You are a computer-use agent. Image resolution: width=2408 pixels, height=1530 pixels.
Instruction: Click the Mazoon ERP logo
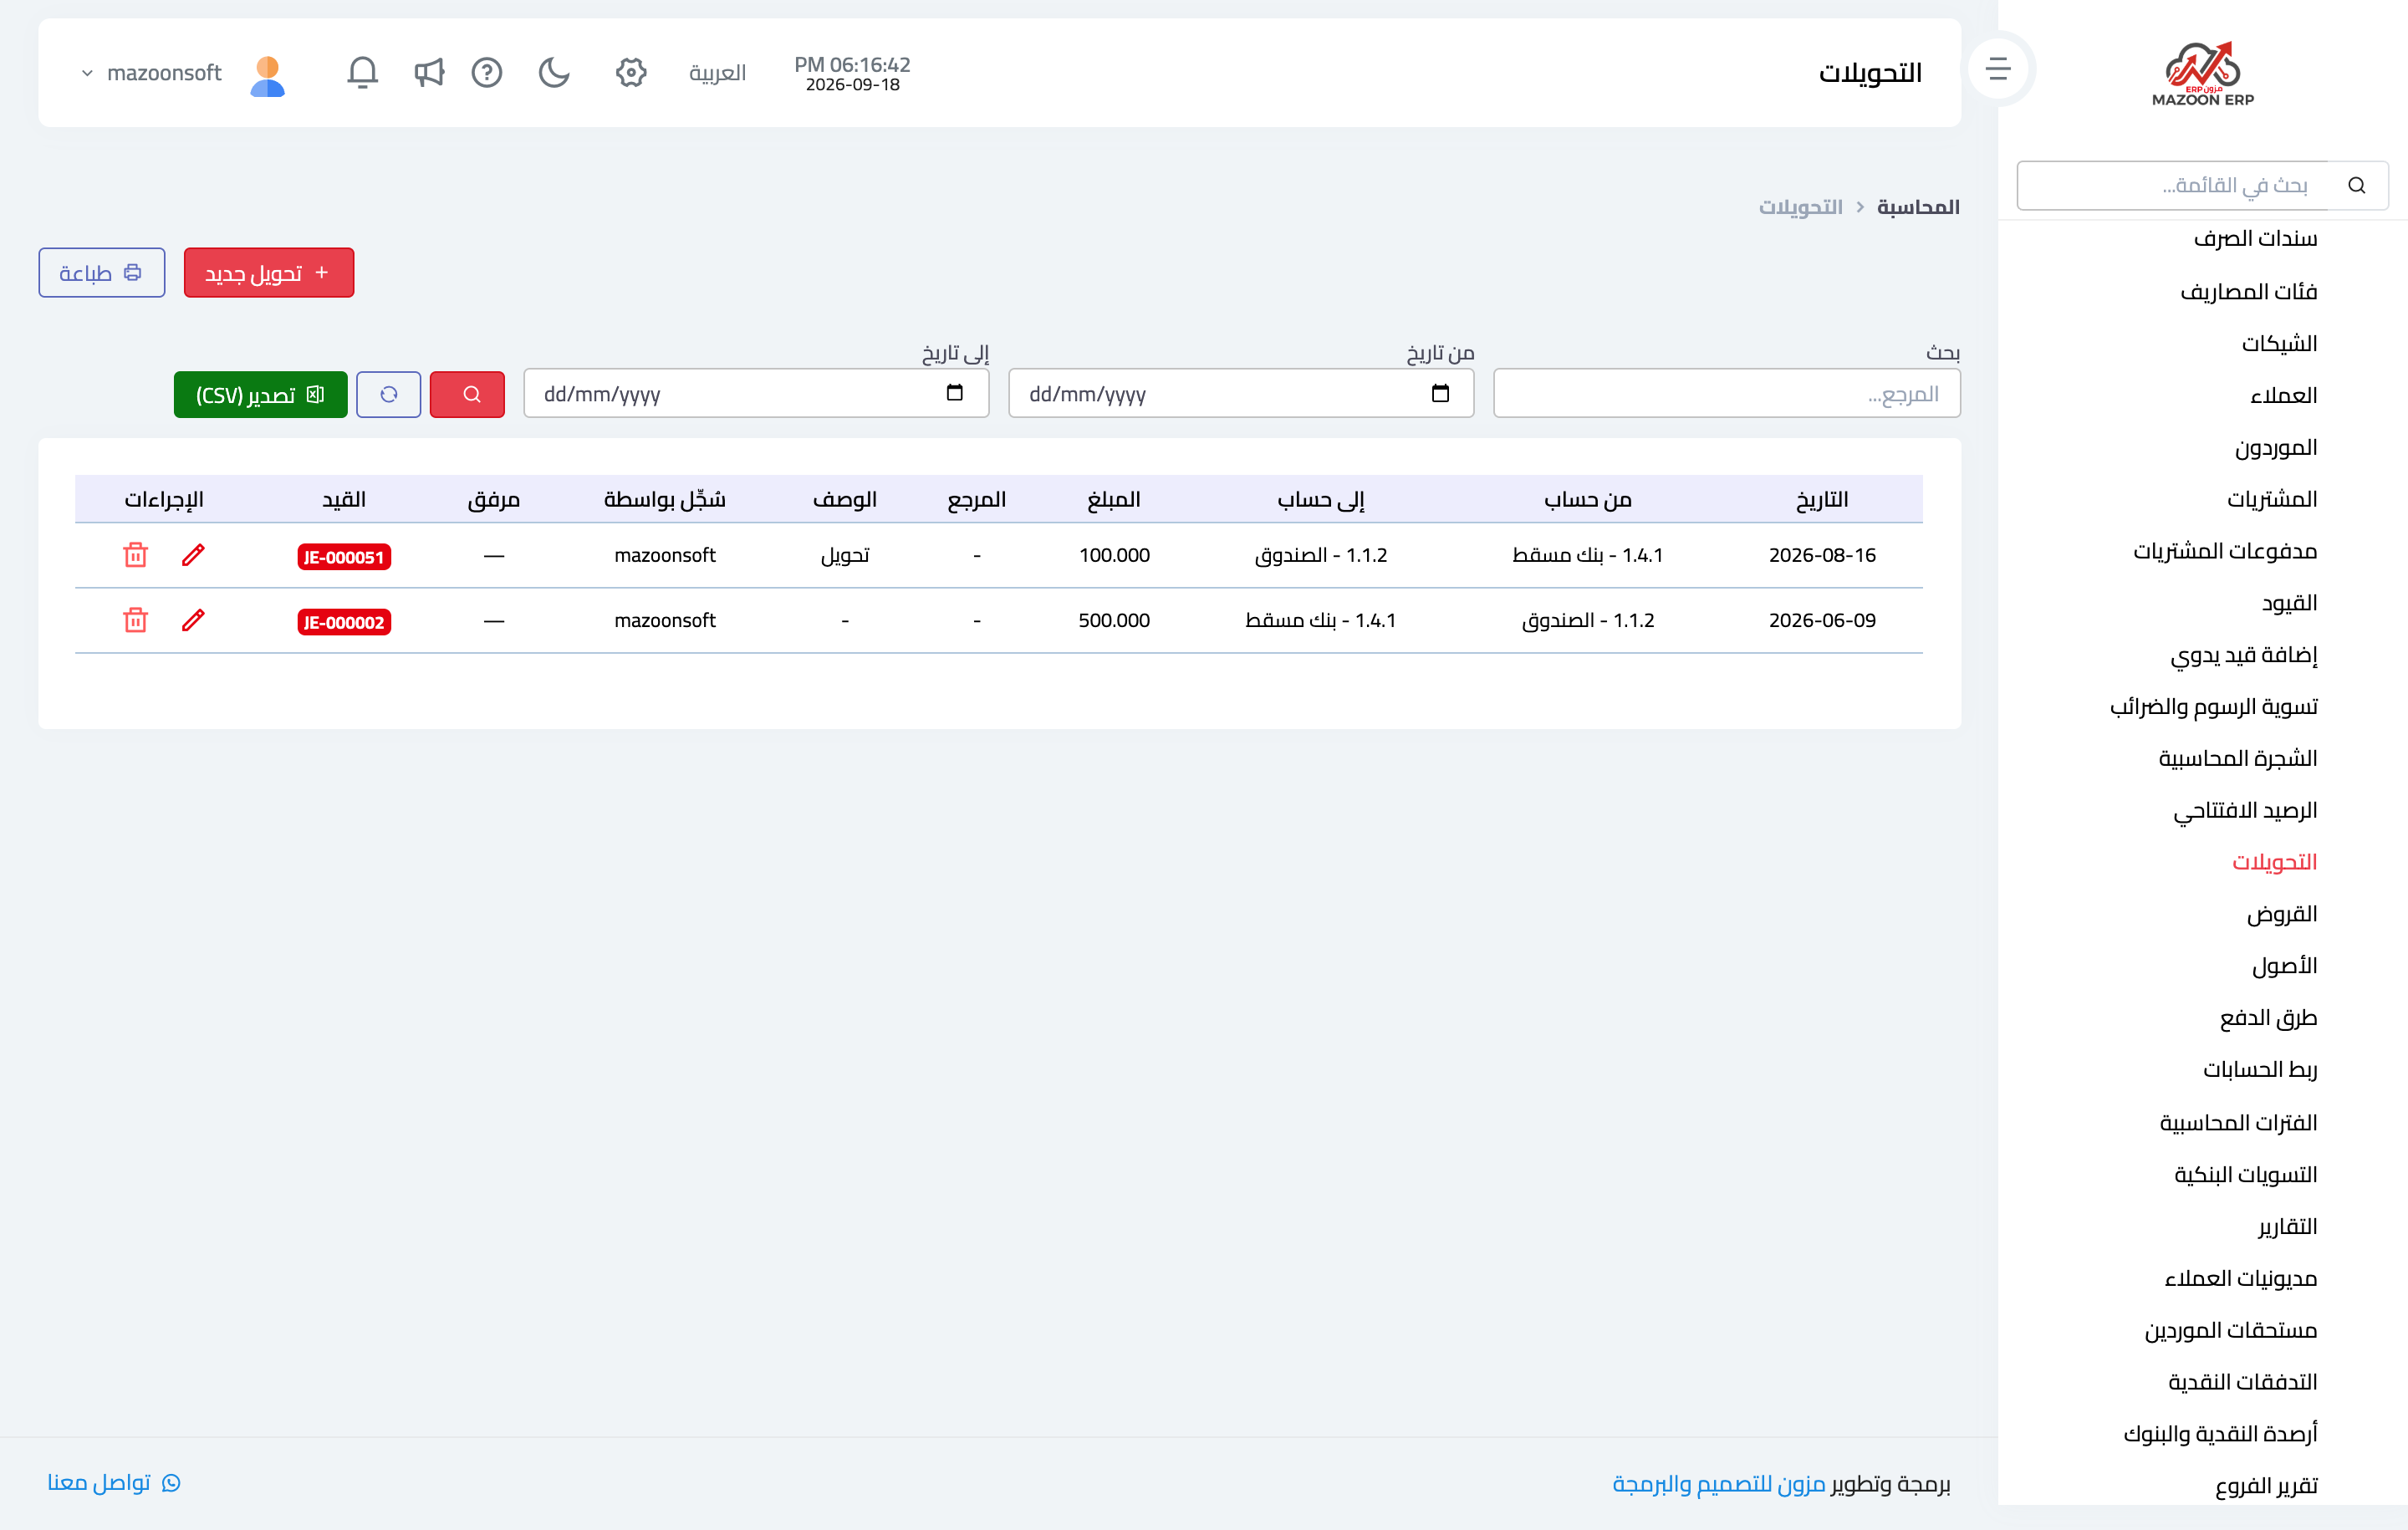2203,73
